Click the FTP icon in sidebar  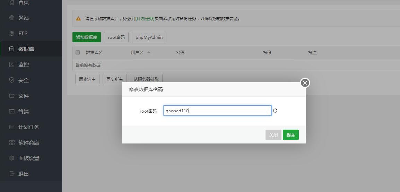point(12,33)
